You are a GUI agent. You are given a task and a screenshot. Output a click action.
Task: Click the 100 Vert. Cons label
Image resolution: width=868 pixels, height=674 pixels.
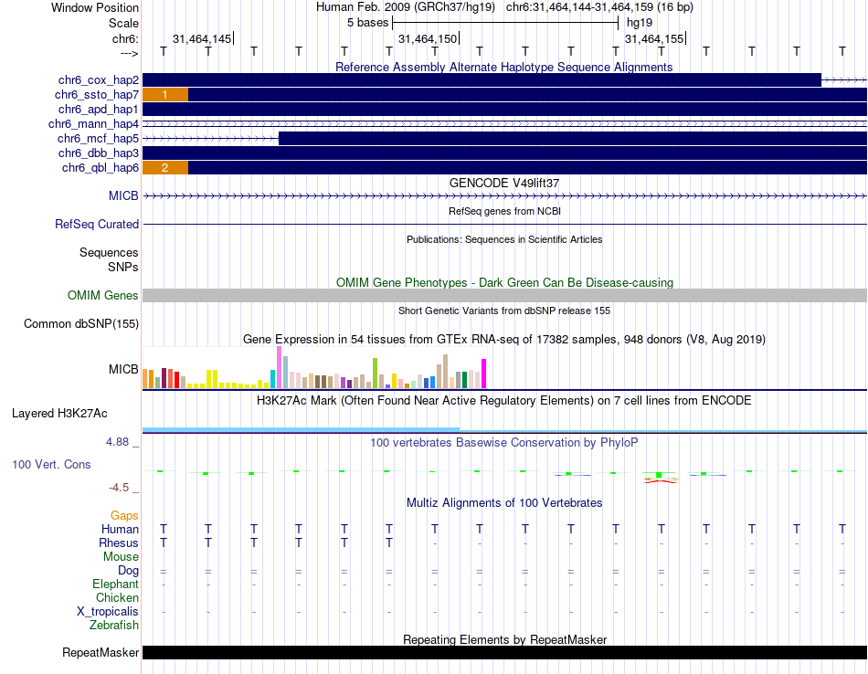pyautogui.click(x=51, y=464)
